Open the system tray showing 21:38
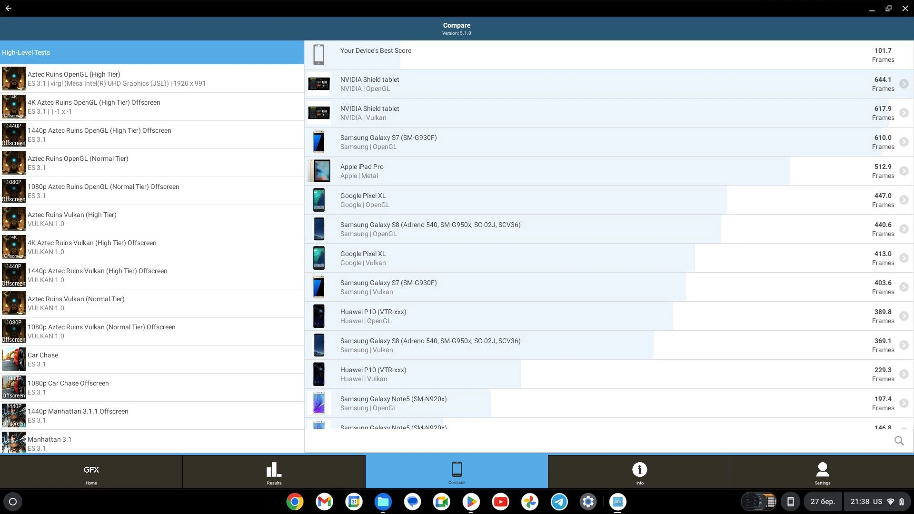Image resolution: width=914 pixels, height=514 pixels. click(877, 502)
